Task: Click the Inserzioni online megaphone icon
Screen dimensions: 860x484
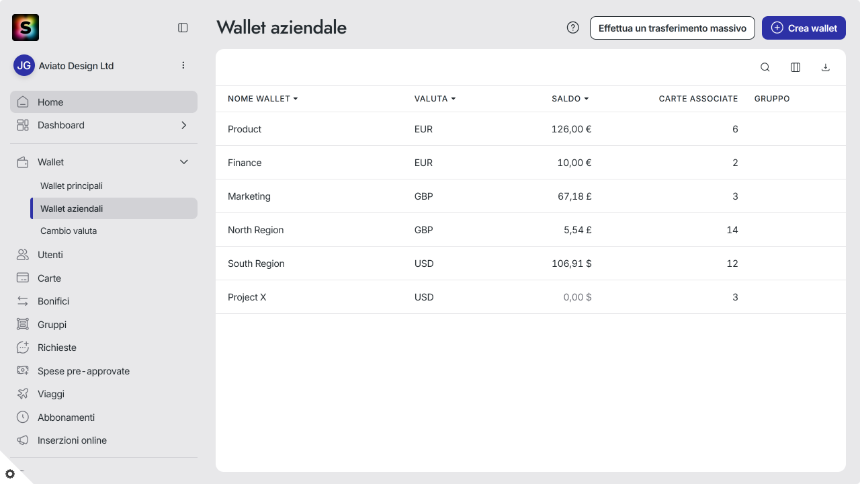Action: (23, 440)
